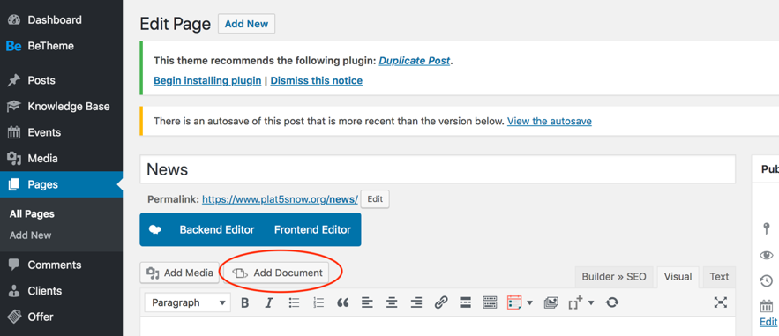Apply italic formatting
The image size is (779, 336).
coord(269,302)
